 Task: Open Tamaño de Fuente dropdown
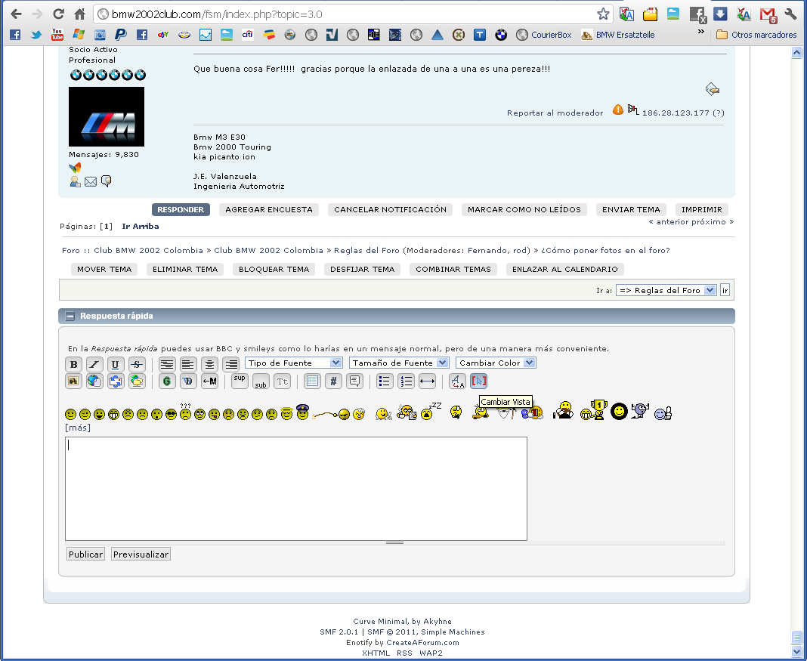click(399, 363)
